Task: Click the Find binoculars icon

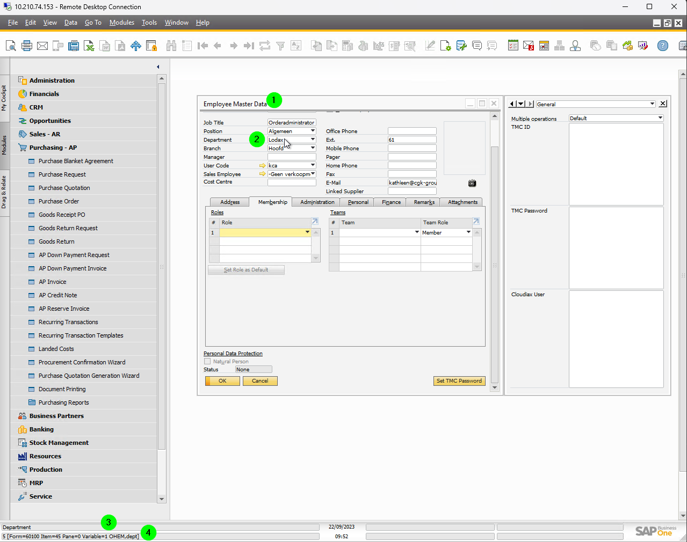Action: pos(171,46)
